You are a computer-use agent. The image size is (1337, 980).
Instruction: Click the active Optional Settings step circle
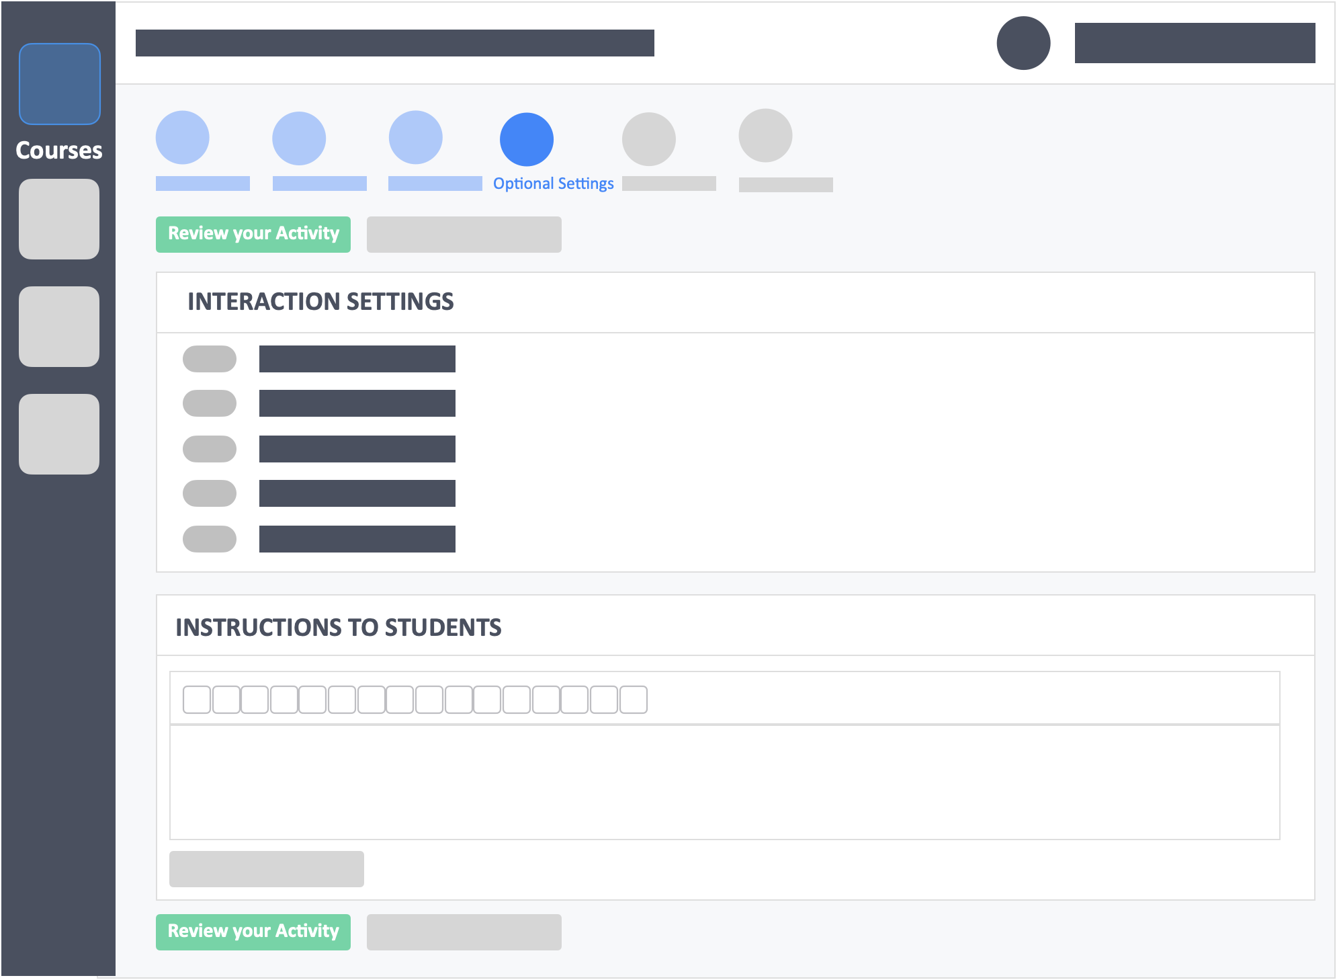tap(527, 139)
